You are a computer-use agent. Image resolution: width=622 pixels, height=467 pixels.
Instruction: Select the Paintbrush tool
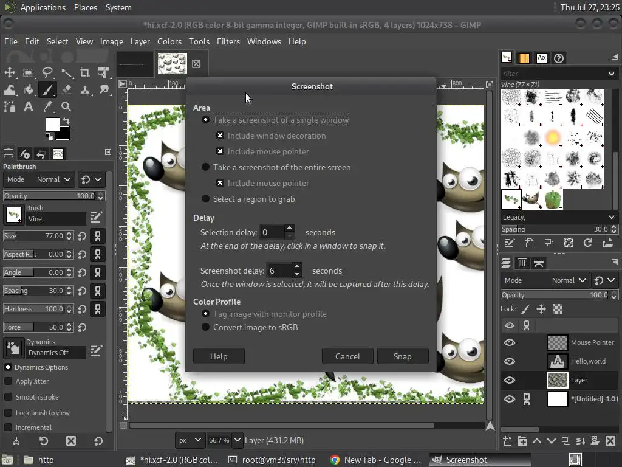pos(47,90)
